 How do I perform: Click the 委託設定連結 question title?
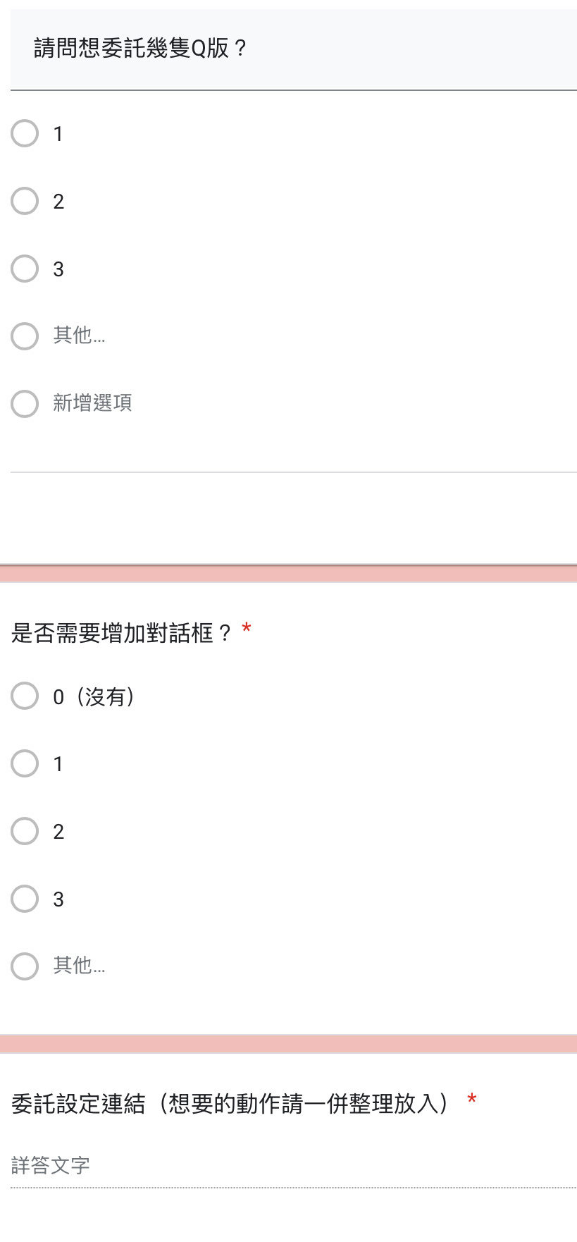point(230,1103)
